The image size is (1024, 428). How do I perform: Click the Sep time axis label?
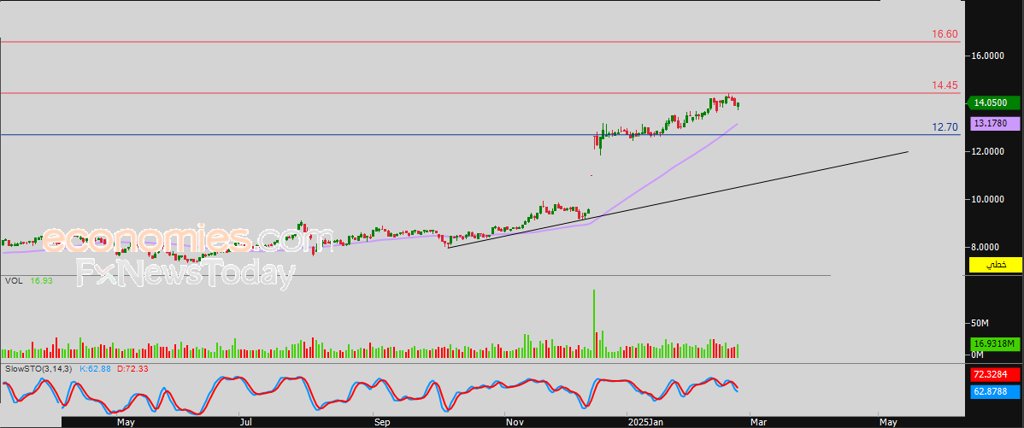[x=382, y=423]
